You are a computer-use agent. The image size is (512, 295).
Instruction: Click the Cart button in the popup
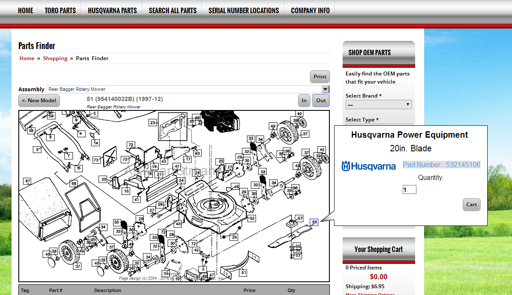click(471, 205)
